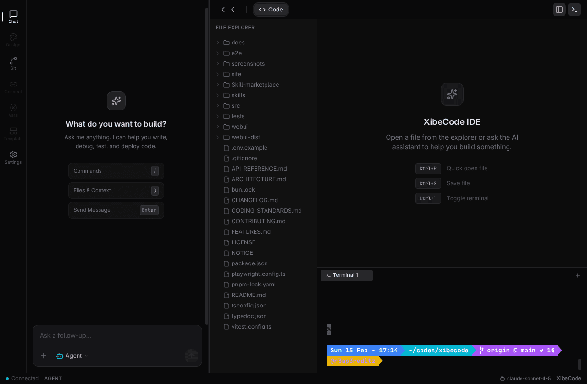Open the Chat panel in sidebar
Viewport: 587px width, 384px height.
tap(13, 15)
